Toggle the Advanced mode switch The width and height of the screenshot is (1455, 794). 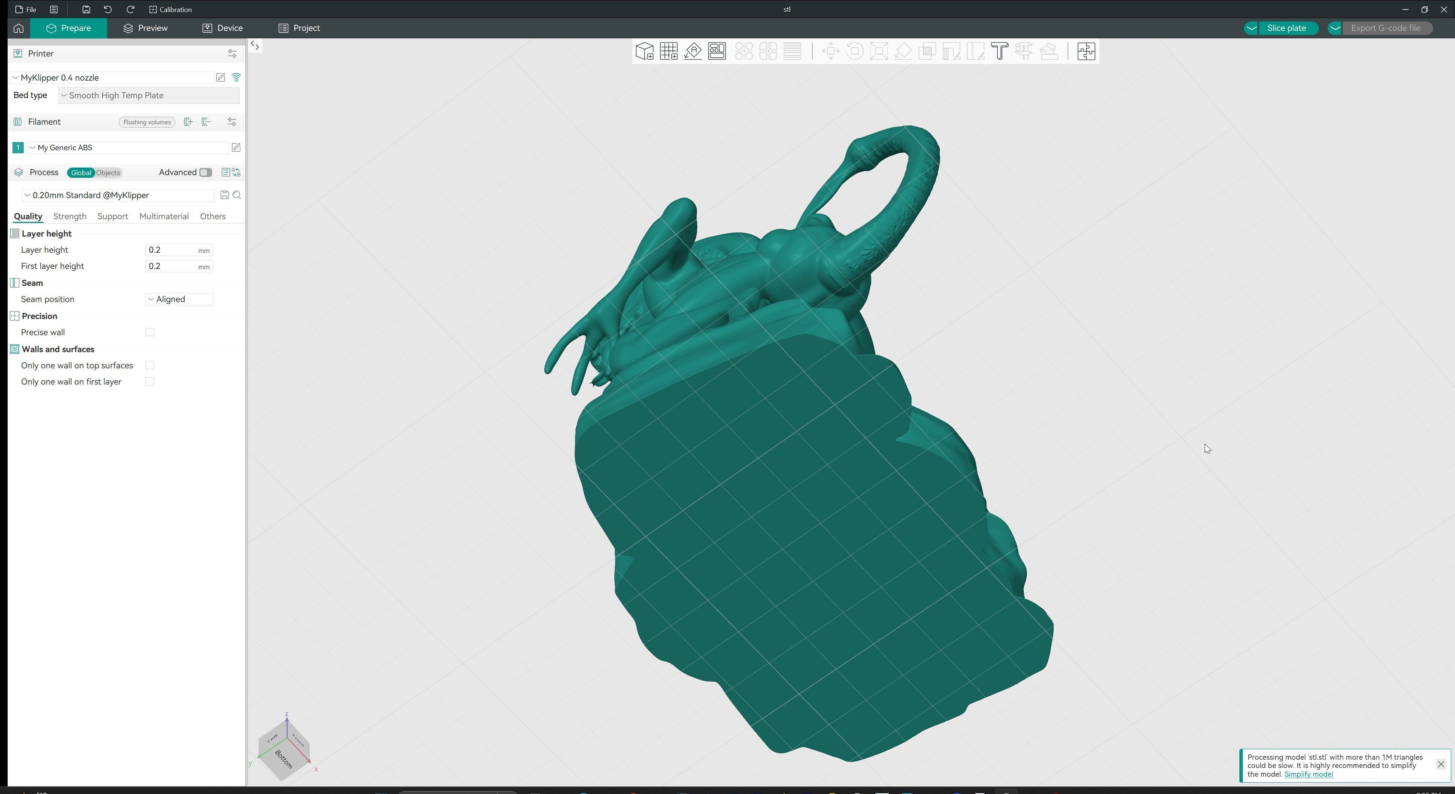tap(205, 173)
